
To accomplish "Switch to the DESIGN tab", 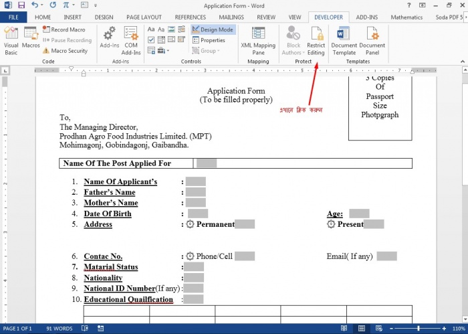I will click(x=104, y=17).
